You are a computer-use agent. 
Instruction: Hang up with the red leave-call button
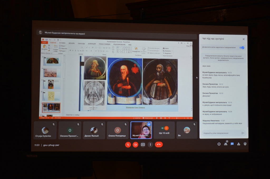pyautogui.click(x=159, y=145)
